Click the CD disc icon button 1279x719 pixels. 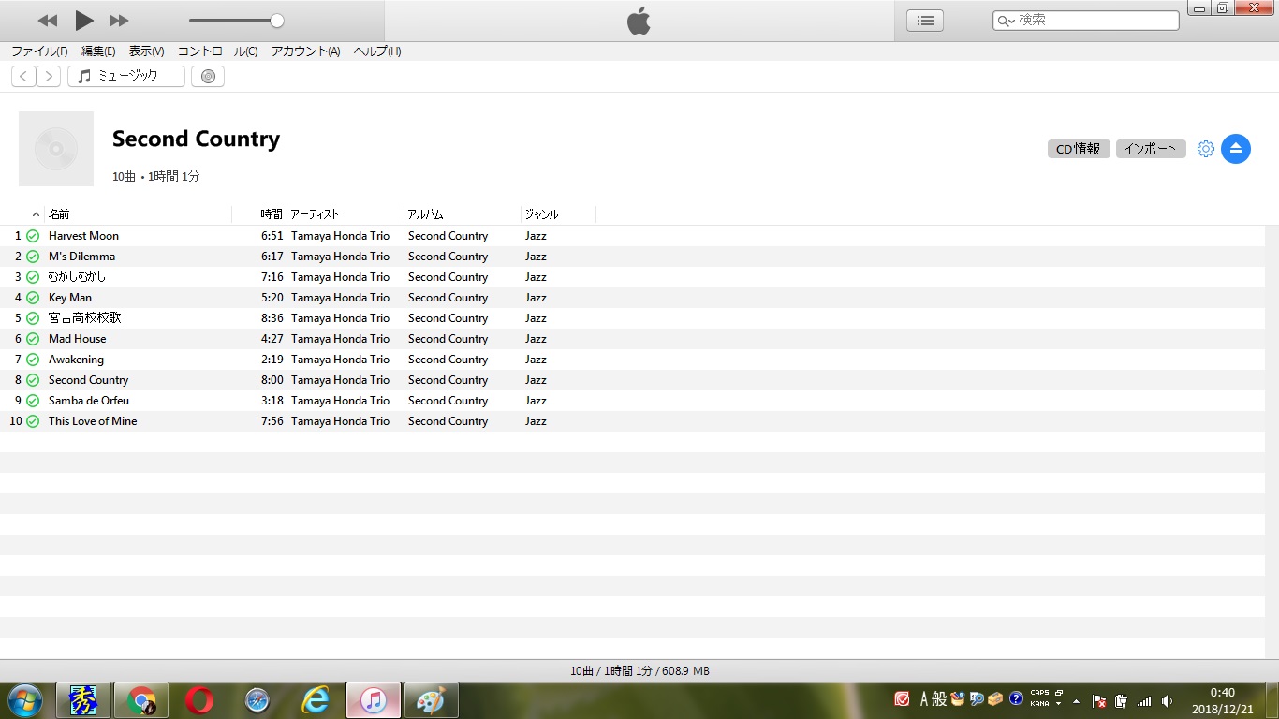coord(208,77)
